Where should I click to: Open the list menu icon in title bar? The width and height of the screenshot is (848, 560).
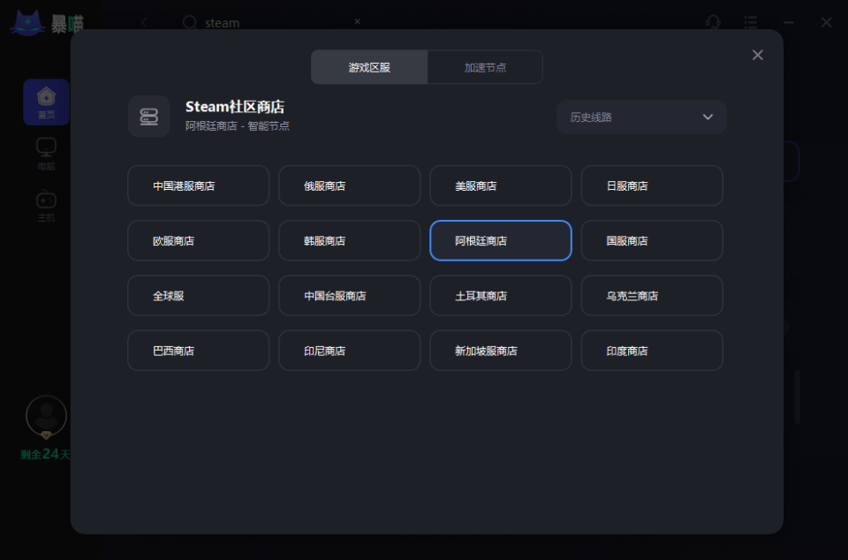750,22
